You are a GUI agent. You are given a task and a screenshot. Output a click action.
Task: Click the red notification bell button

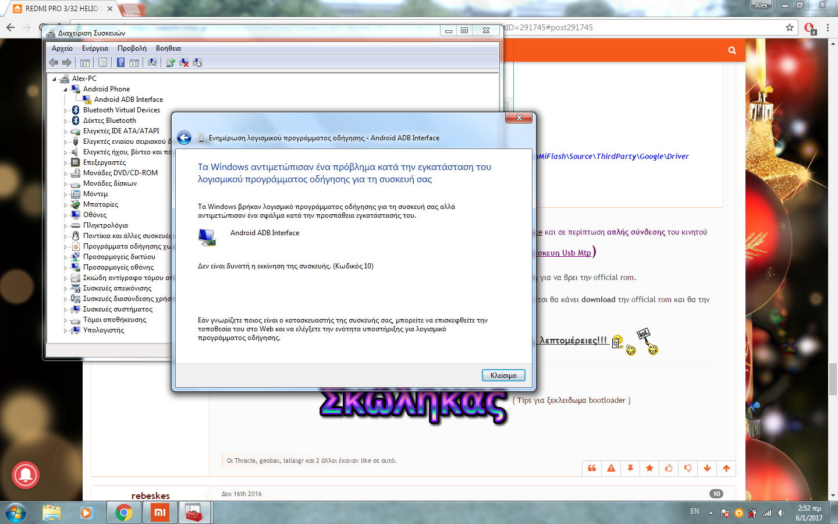(x=26, y=475)
